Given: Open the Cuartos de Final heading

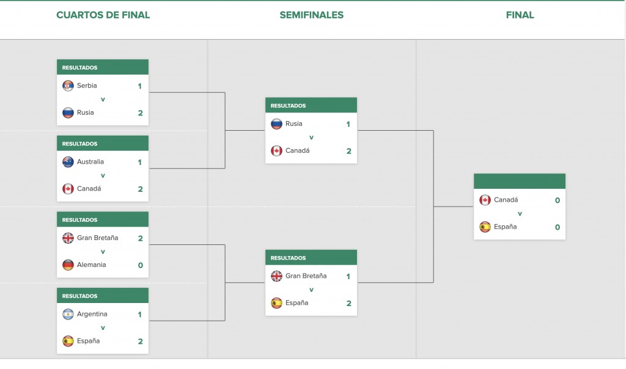Looking at the screenshot, I should tap(103, 15).
